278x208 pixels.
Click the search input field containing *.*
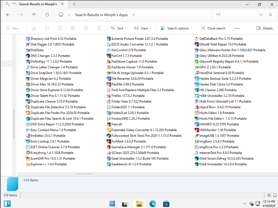(236, 15)
